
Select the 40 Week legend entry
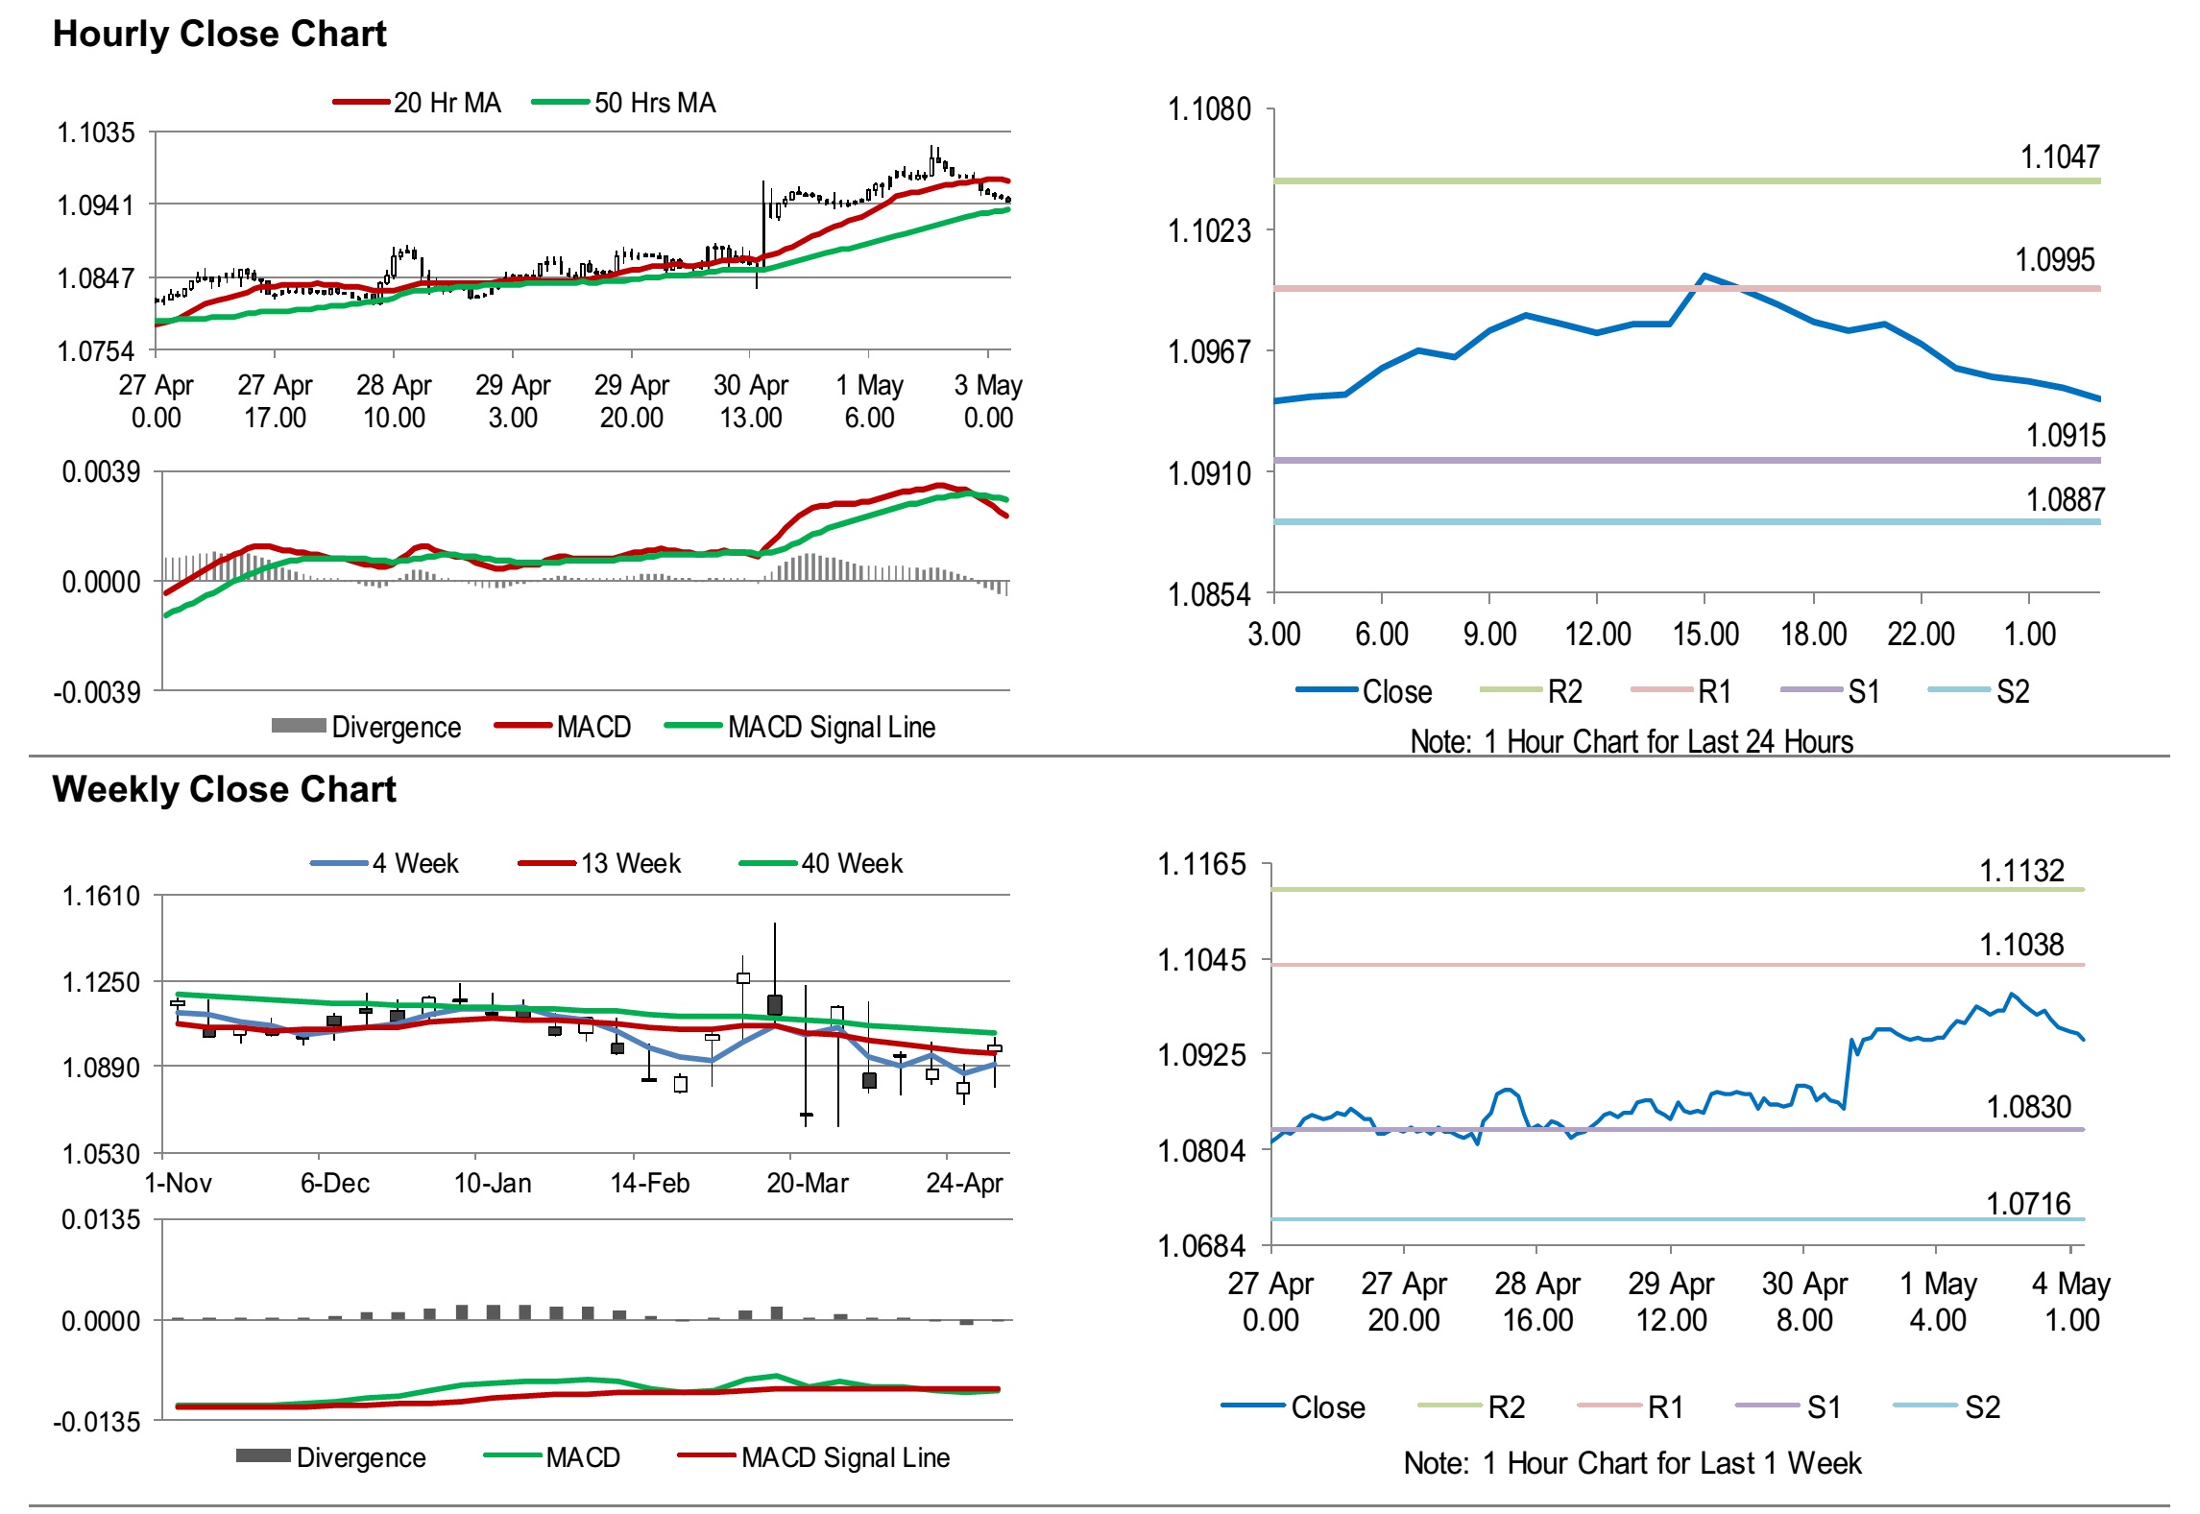852,863
